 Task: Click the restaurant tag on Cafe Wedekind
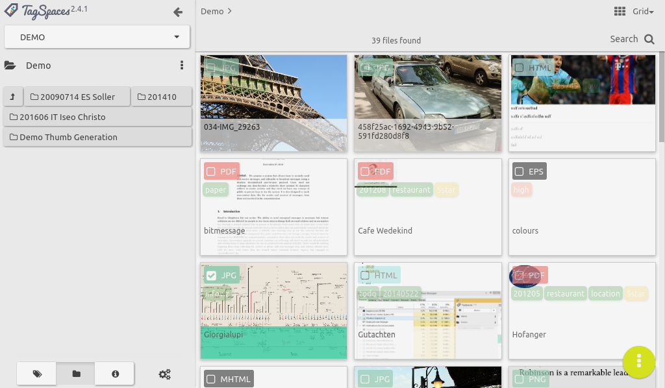pyautogui.click(x=411, y=189)
